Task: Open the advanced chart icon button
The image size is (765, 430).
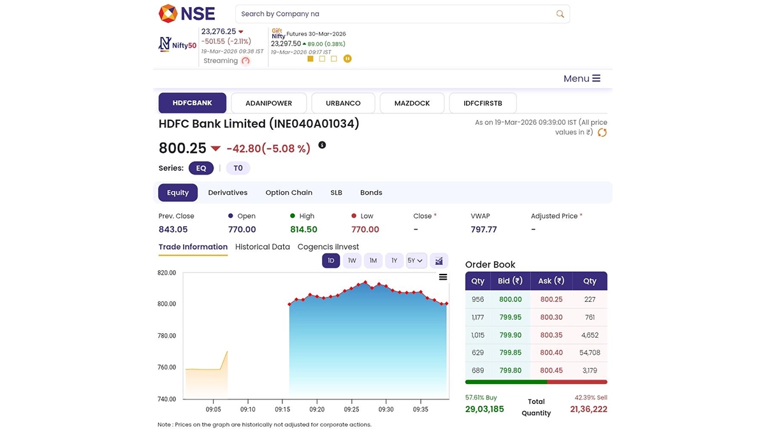Action: pos(439,261)
